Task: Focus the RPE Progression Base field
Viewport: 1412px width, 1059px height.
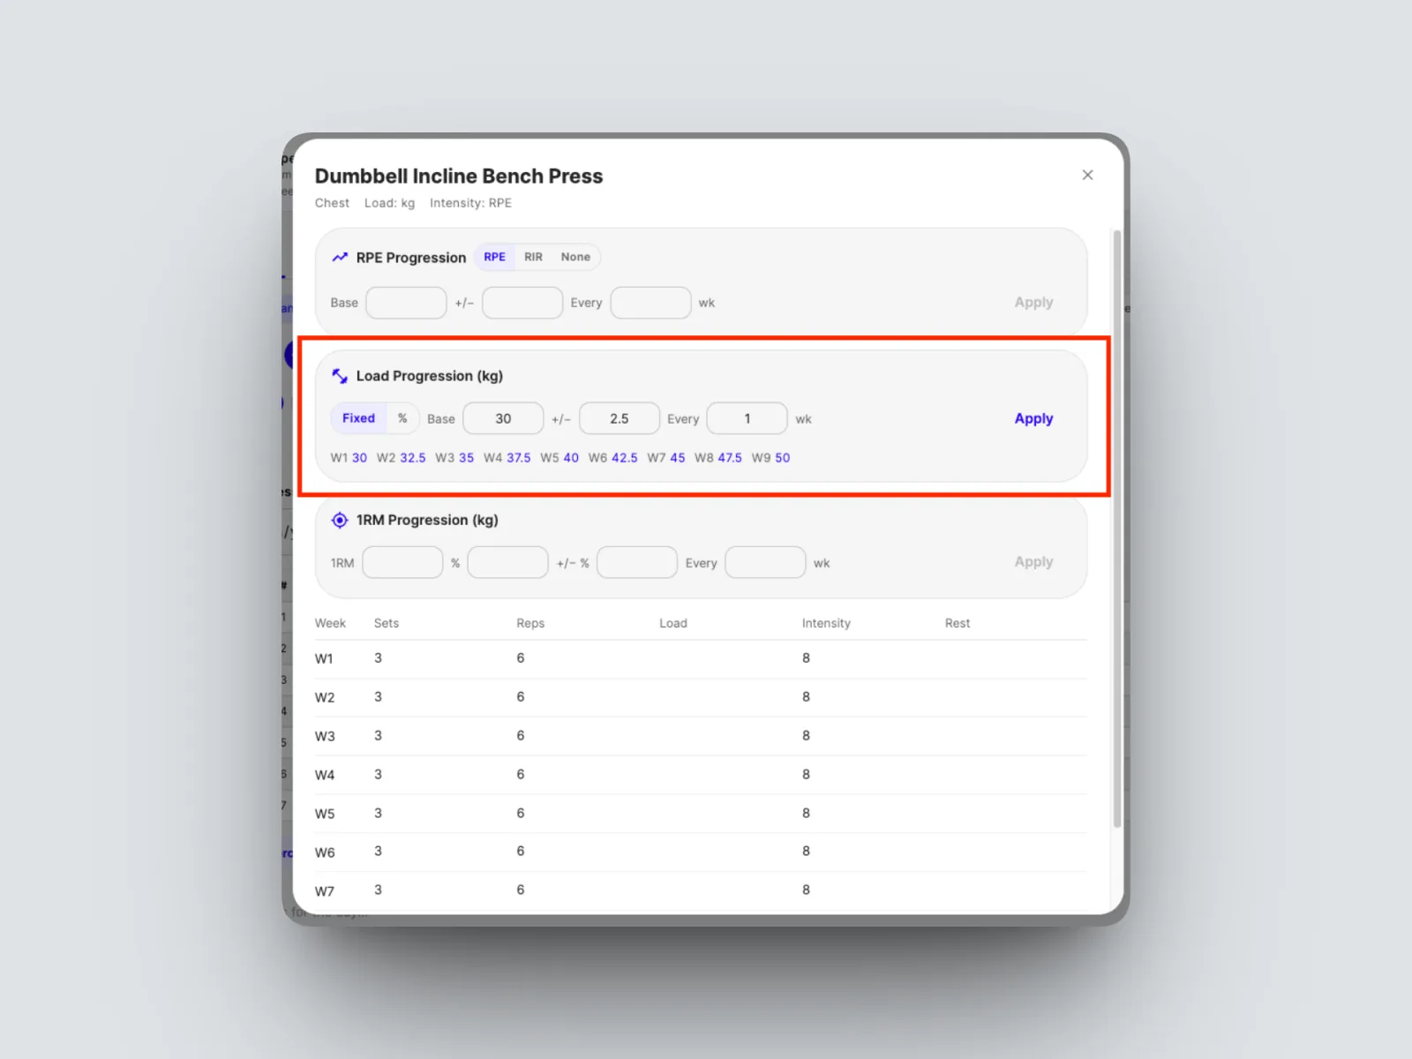Action: coord(406,303)
